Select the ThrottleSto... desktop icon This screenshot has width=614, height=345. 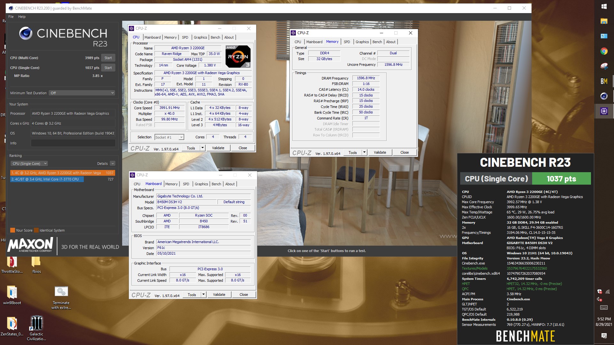12,265
